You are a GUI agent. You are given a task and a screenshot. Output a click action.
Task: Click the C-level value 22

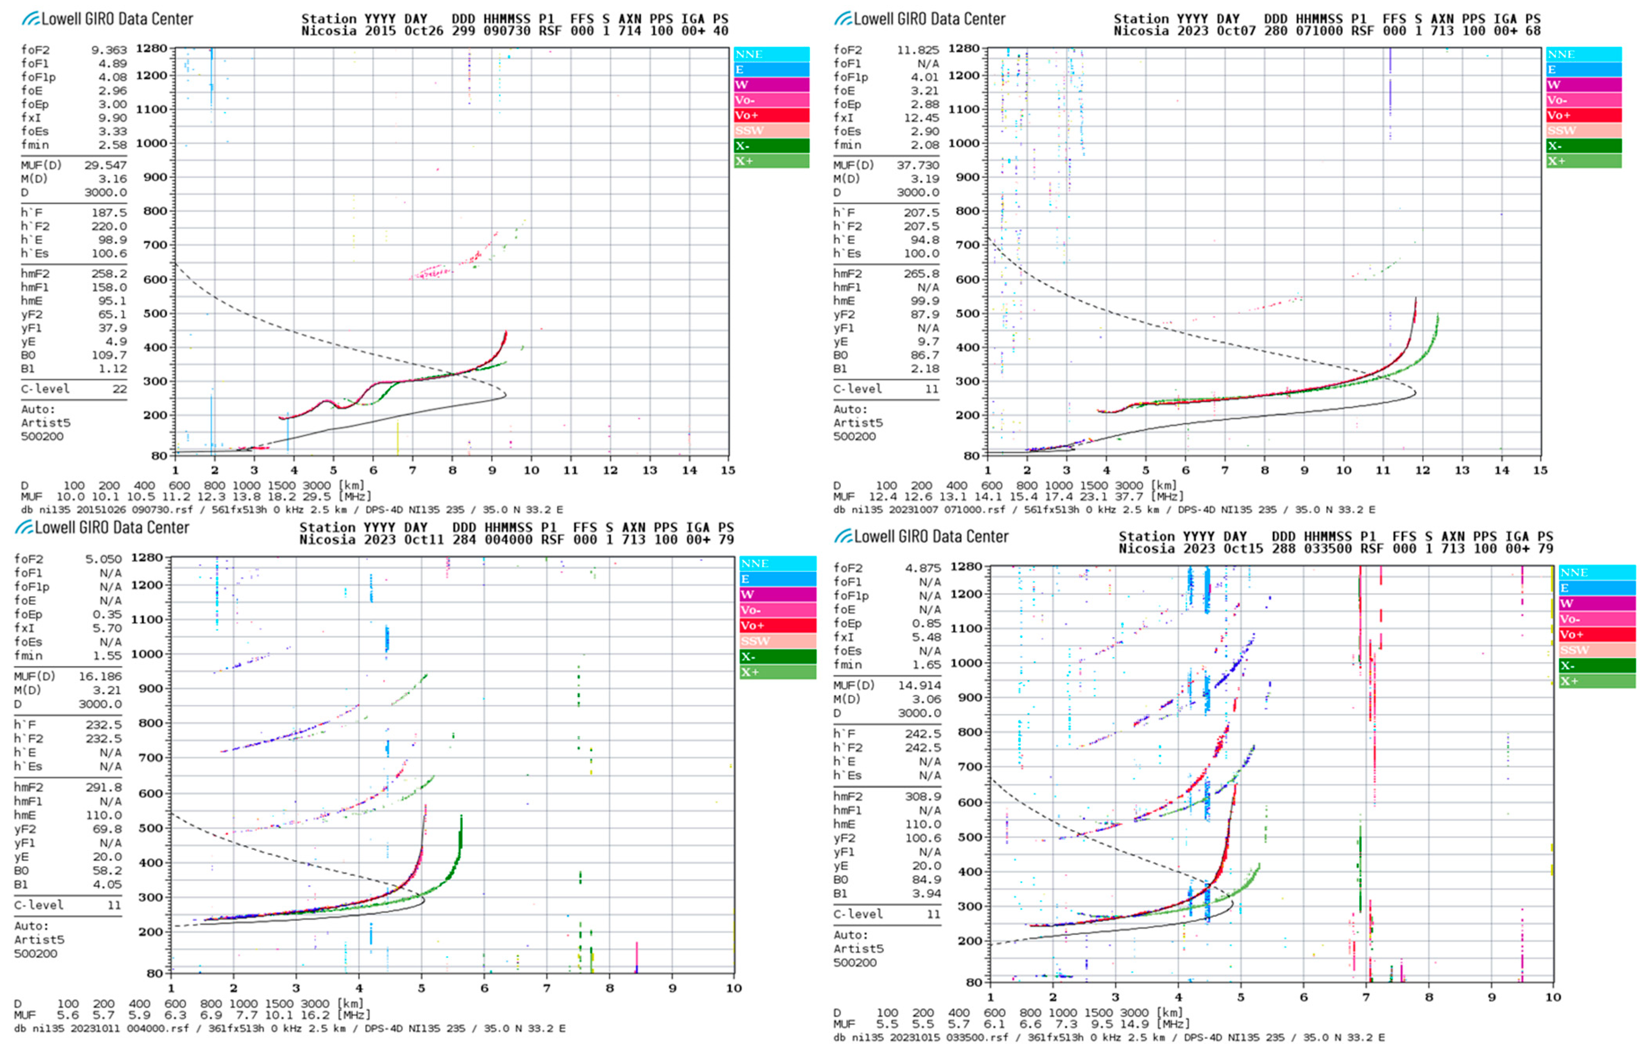coord(119,389)
